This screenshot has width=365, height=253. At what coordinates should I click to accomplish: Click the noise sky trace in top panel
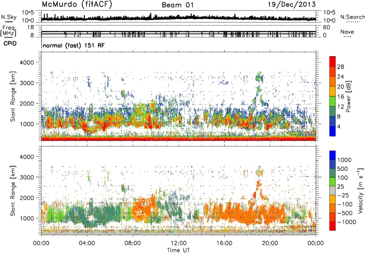178,18
